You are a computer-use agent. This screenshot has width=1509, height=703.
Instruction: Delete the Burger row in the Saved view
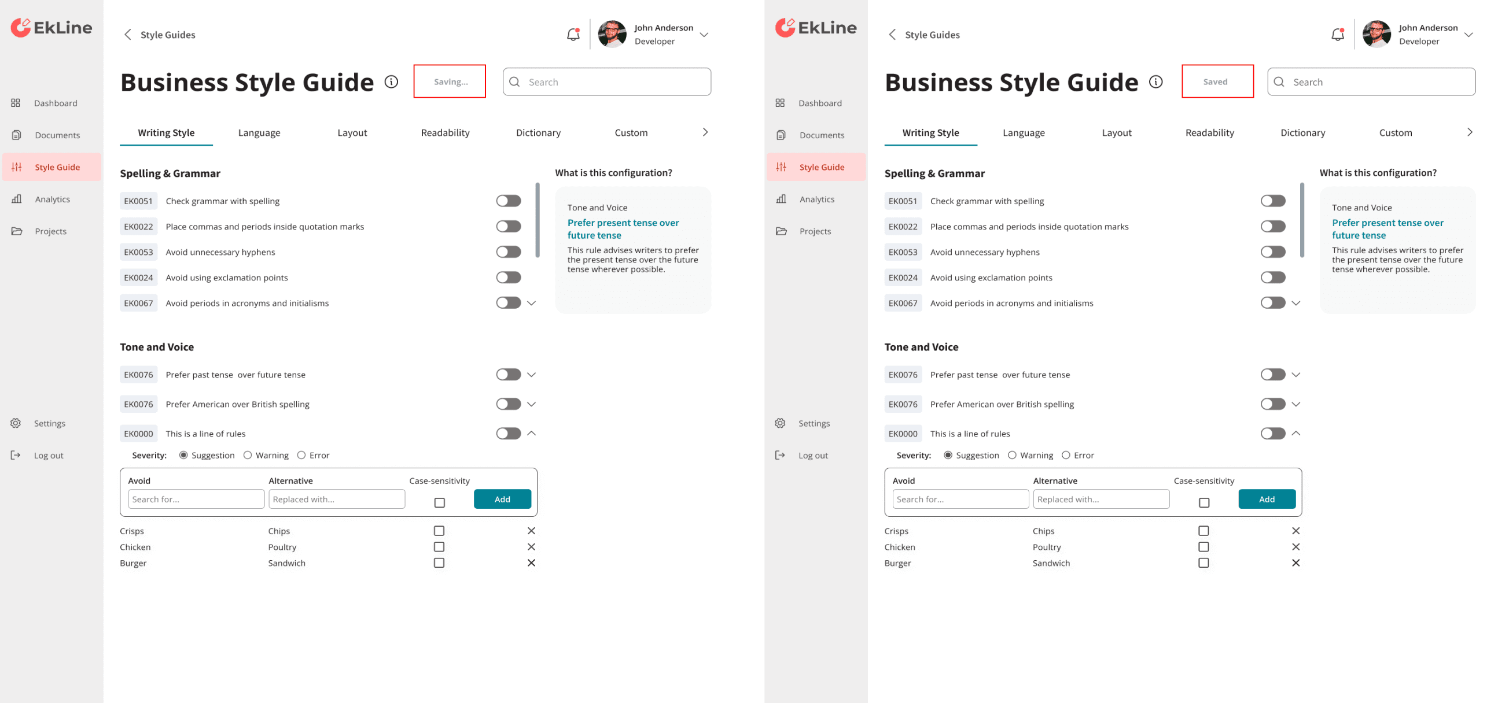[x=1295, y=563]
